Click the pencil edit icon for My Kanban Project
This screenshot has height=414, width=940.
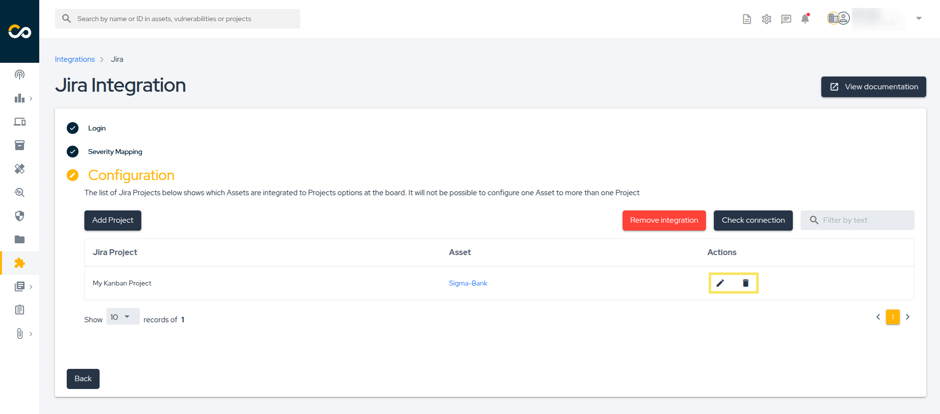coord(720,283)
